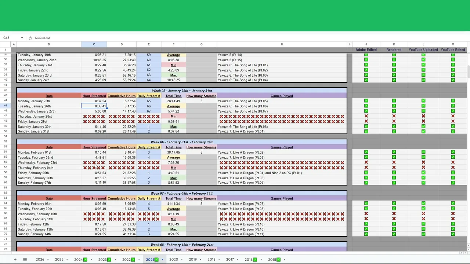Click red X in YouTube Edited for Thursday, February 04th
This screenshot has width=470, height=264.
click(453, 168)
